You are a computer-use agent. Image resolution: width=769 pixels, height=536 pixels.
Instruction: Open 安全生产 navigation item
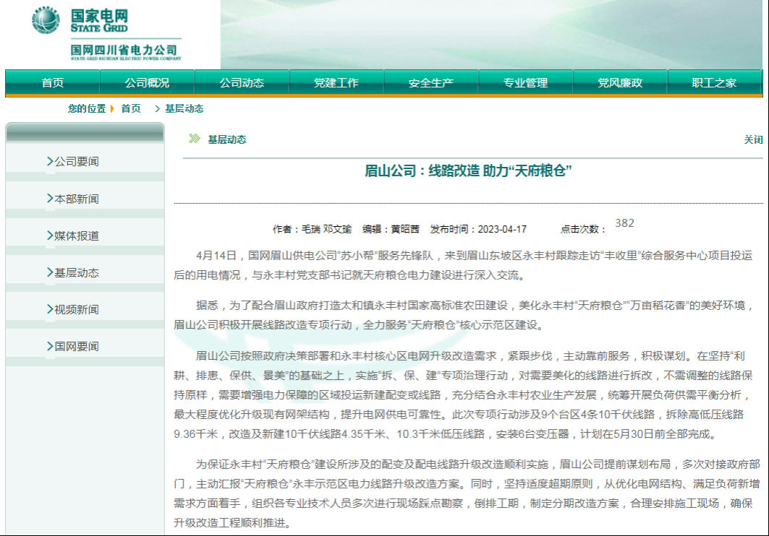coord(430,83)
